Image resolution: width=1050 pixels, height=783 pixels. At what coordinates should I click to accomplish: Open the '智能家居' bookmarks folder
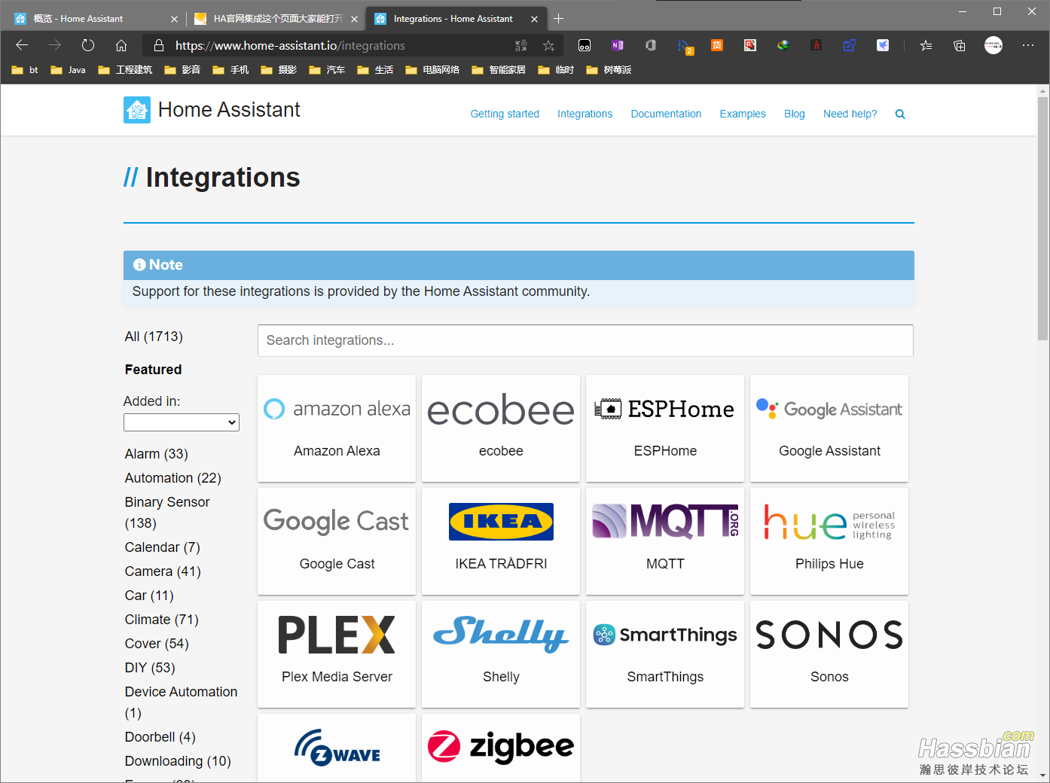coord(499,70)
